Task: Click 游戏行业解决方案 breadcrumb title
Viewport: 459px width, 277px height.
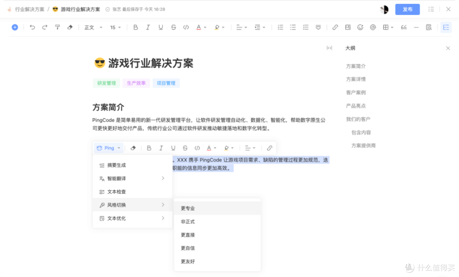Action: 80,9
